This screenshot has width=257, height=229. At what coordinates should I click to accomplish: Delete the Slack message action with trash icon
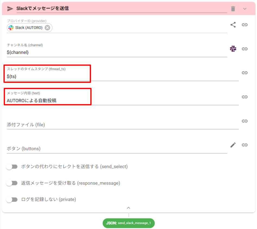click(x=233, y=9)
